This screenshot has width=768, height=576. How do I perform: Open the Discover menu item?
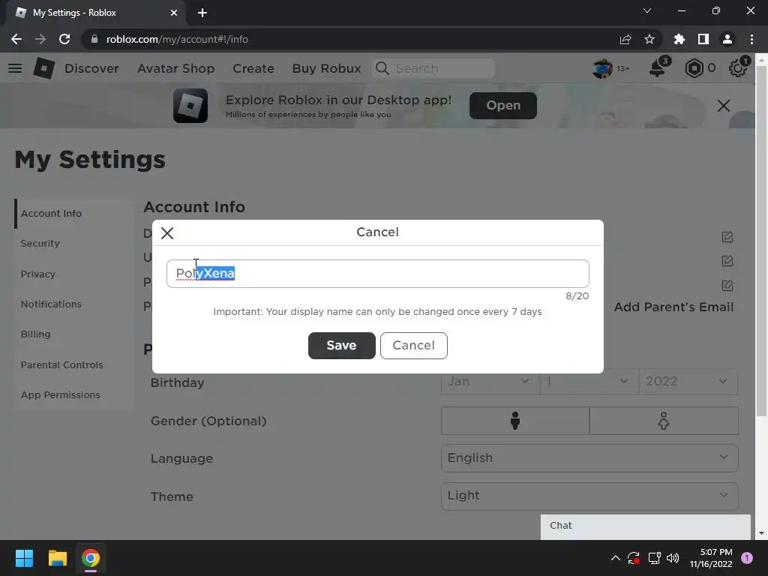(x=91, y=68)
